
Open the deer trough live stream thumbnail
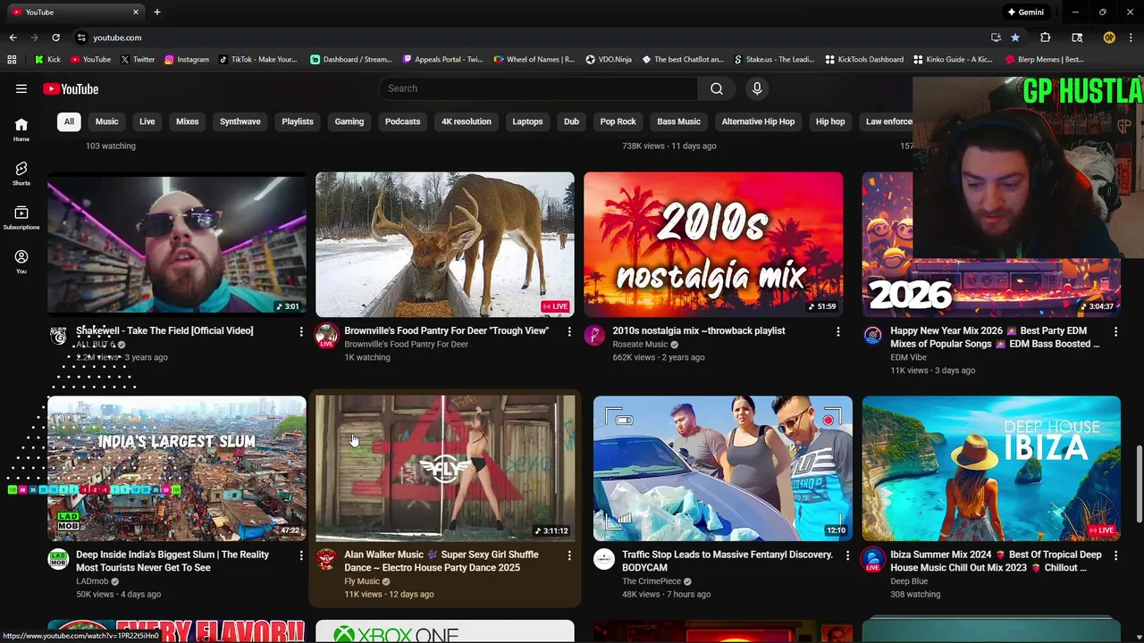tap(445, 245)
